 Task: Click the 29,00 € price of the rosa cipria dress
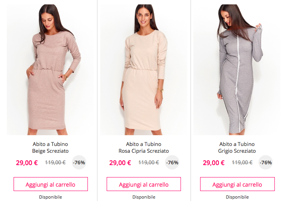[x=120, y=163]
